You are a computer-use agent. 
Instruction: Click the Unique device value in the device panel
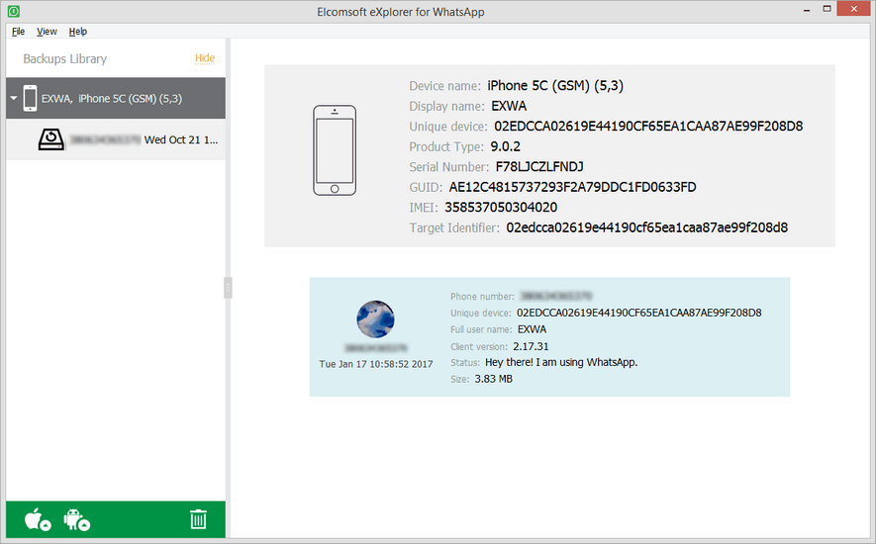point(648,127)
